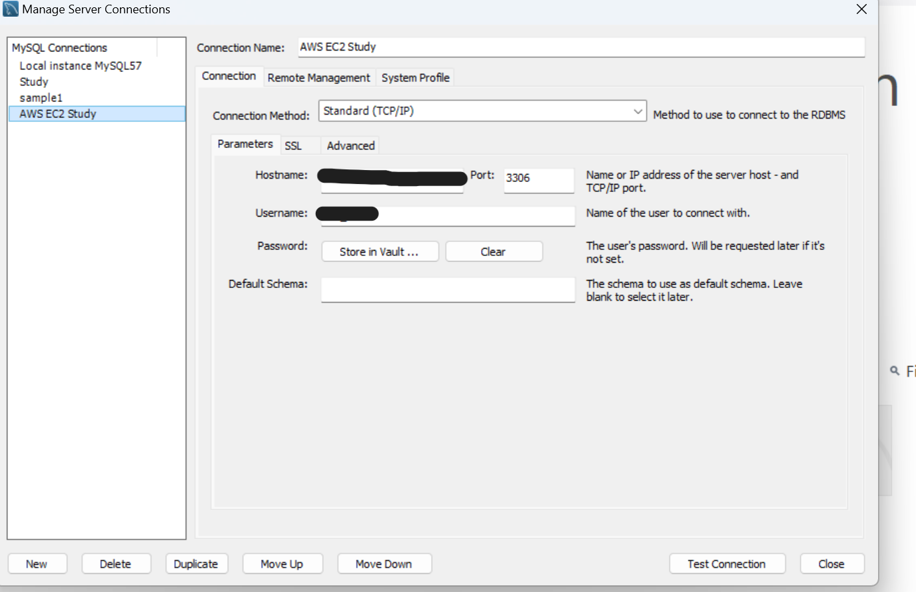Open the Remote Management tab
The image size is (916, 592).
click(x=318, y=78)
